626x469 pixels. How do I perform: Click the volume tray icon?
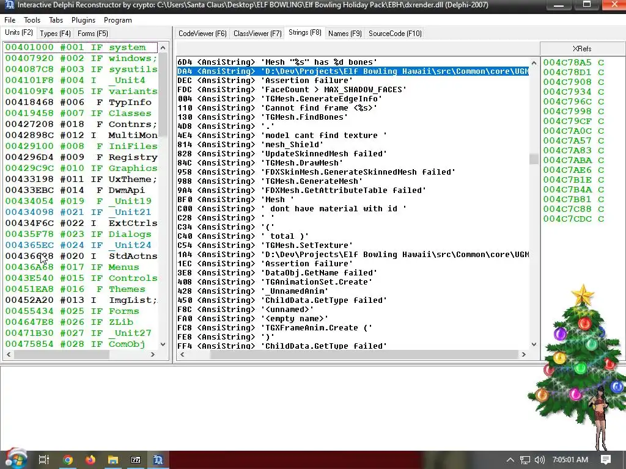pos(539,460)
